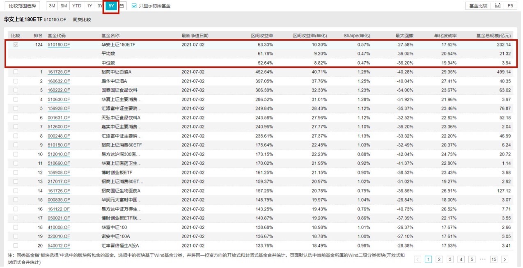Image resolution: width=523 pixels, height=268 pixels.
Task: Jump to page 3 in the pagination
Action: [450, 259]
